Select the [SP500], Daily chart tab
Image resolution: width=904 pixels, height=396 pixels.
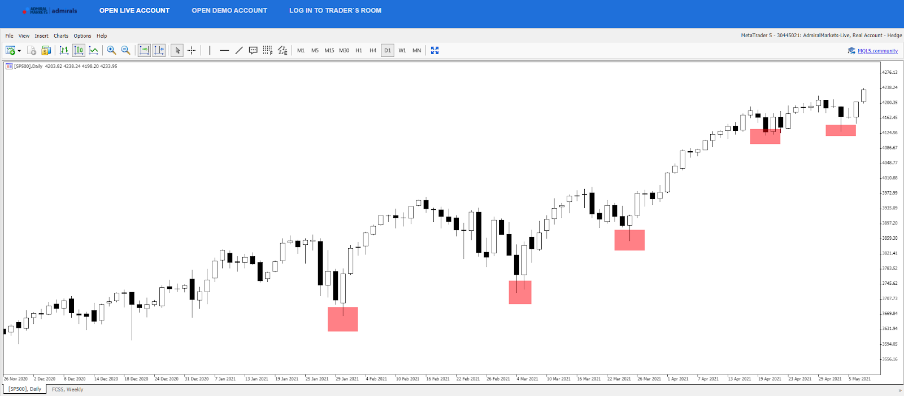pyautogui.click(x=25, y=389)
